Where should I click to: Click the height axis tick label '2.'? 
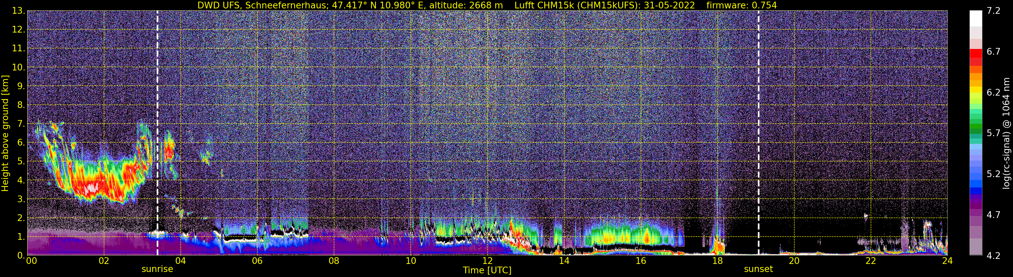tap(21, 218)
